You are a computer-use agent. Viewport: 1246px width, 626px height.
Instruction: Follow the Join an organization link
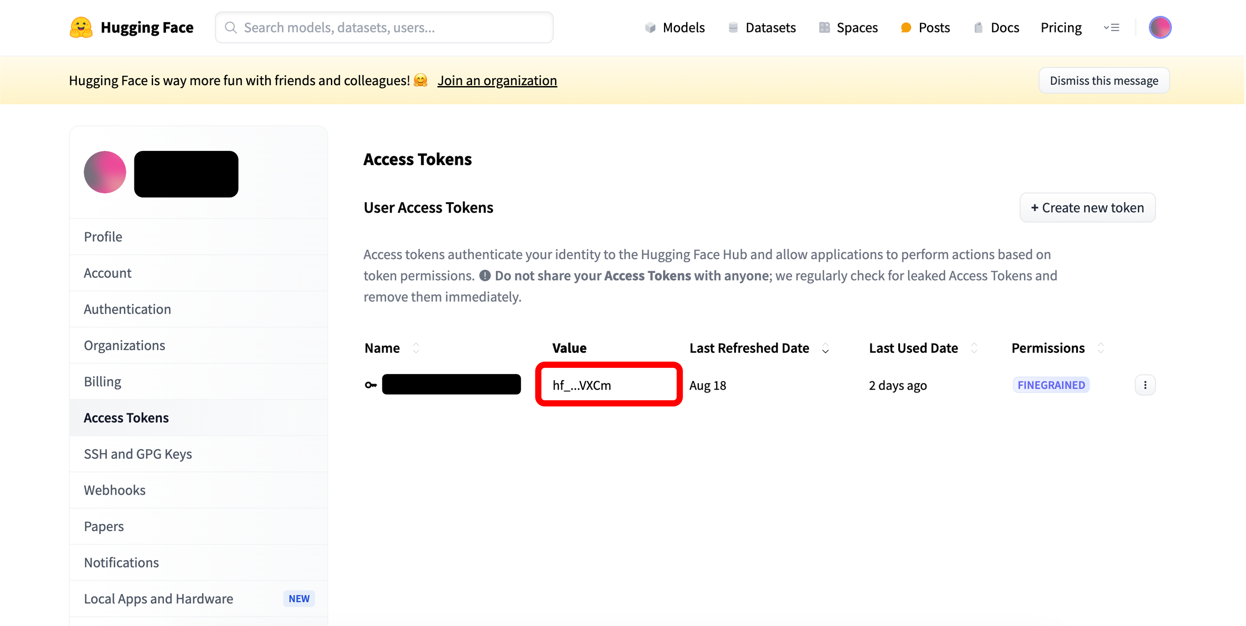[497, 80]
